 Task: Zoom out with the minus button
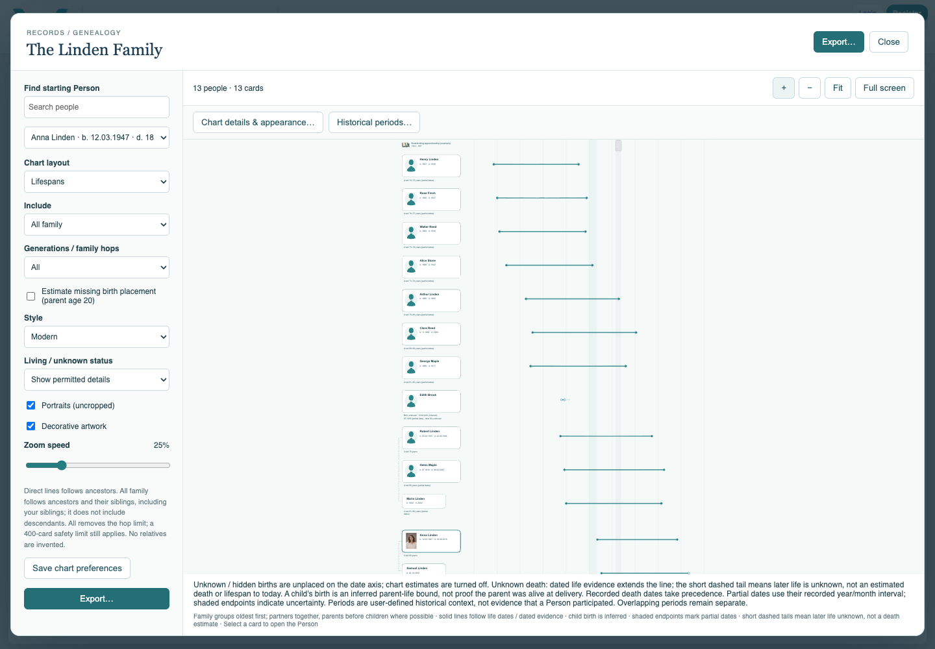[810, 88]
